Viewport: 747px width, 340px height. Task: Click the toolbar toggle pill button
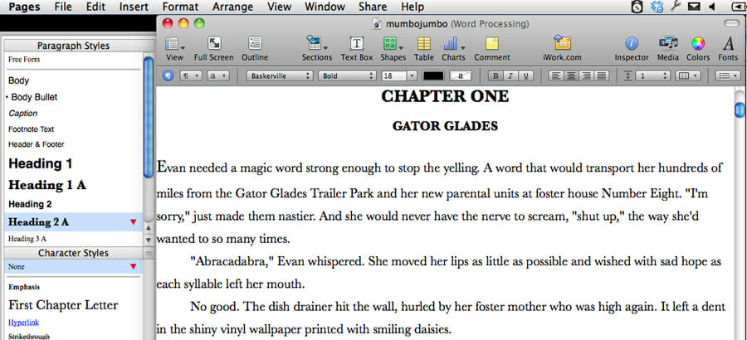point(730,23)
